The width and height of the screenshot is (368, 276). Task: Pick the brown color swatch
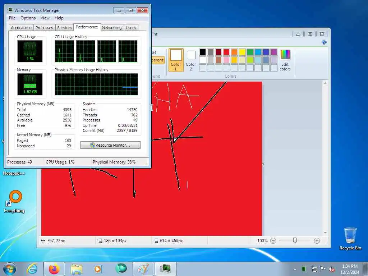click(x=218, y=60)
